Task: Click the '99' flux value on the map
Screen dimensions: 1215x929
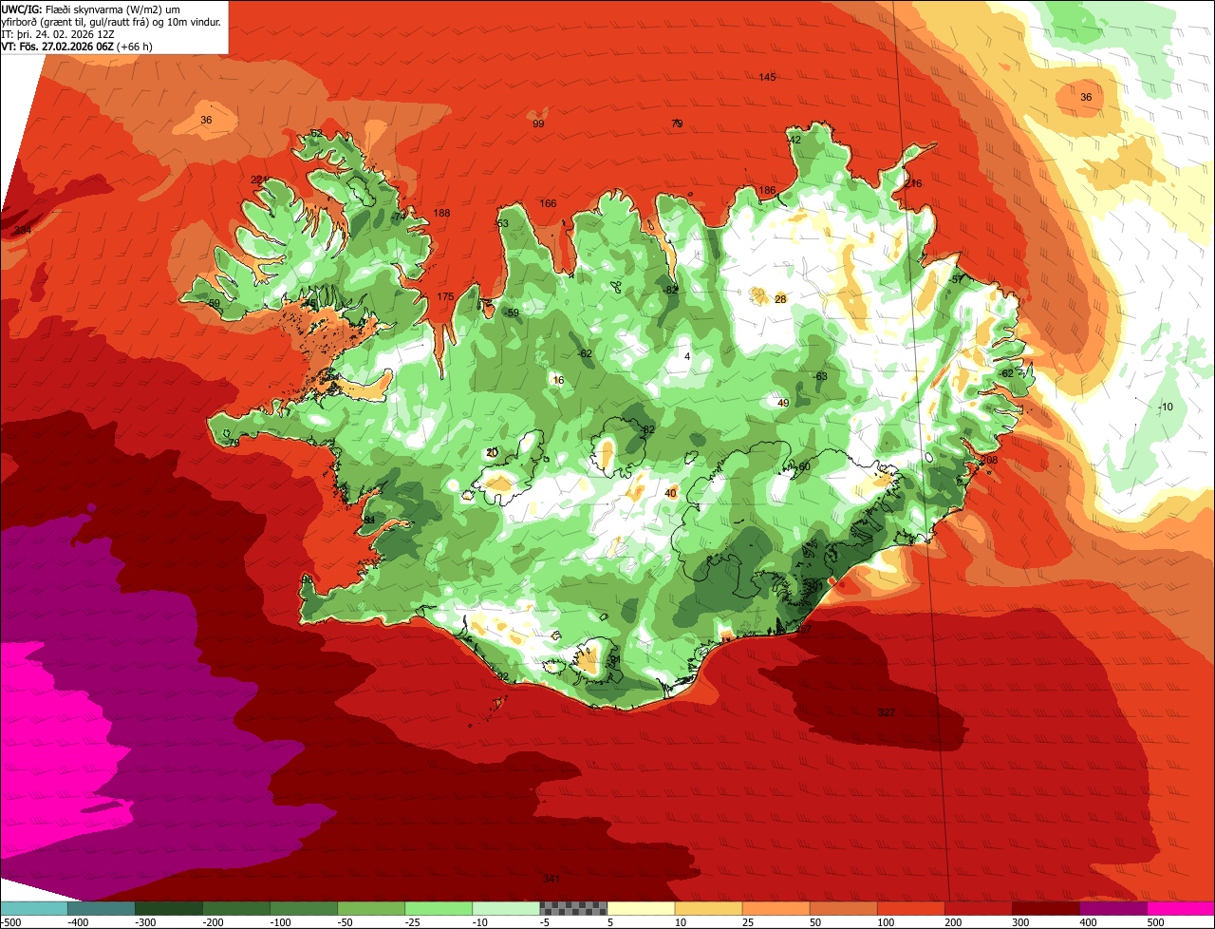Action: [x=538, y=124]
